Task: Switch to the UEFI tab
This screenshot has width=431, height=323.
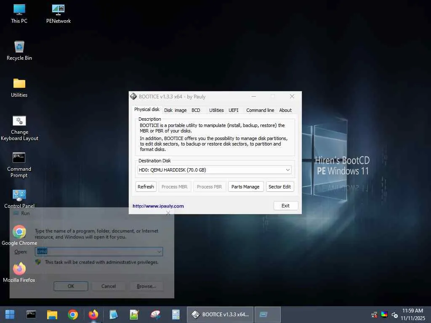Action: (x=233, y=110)
